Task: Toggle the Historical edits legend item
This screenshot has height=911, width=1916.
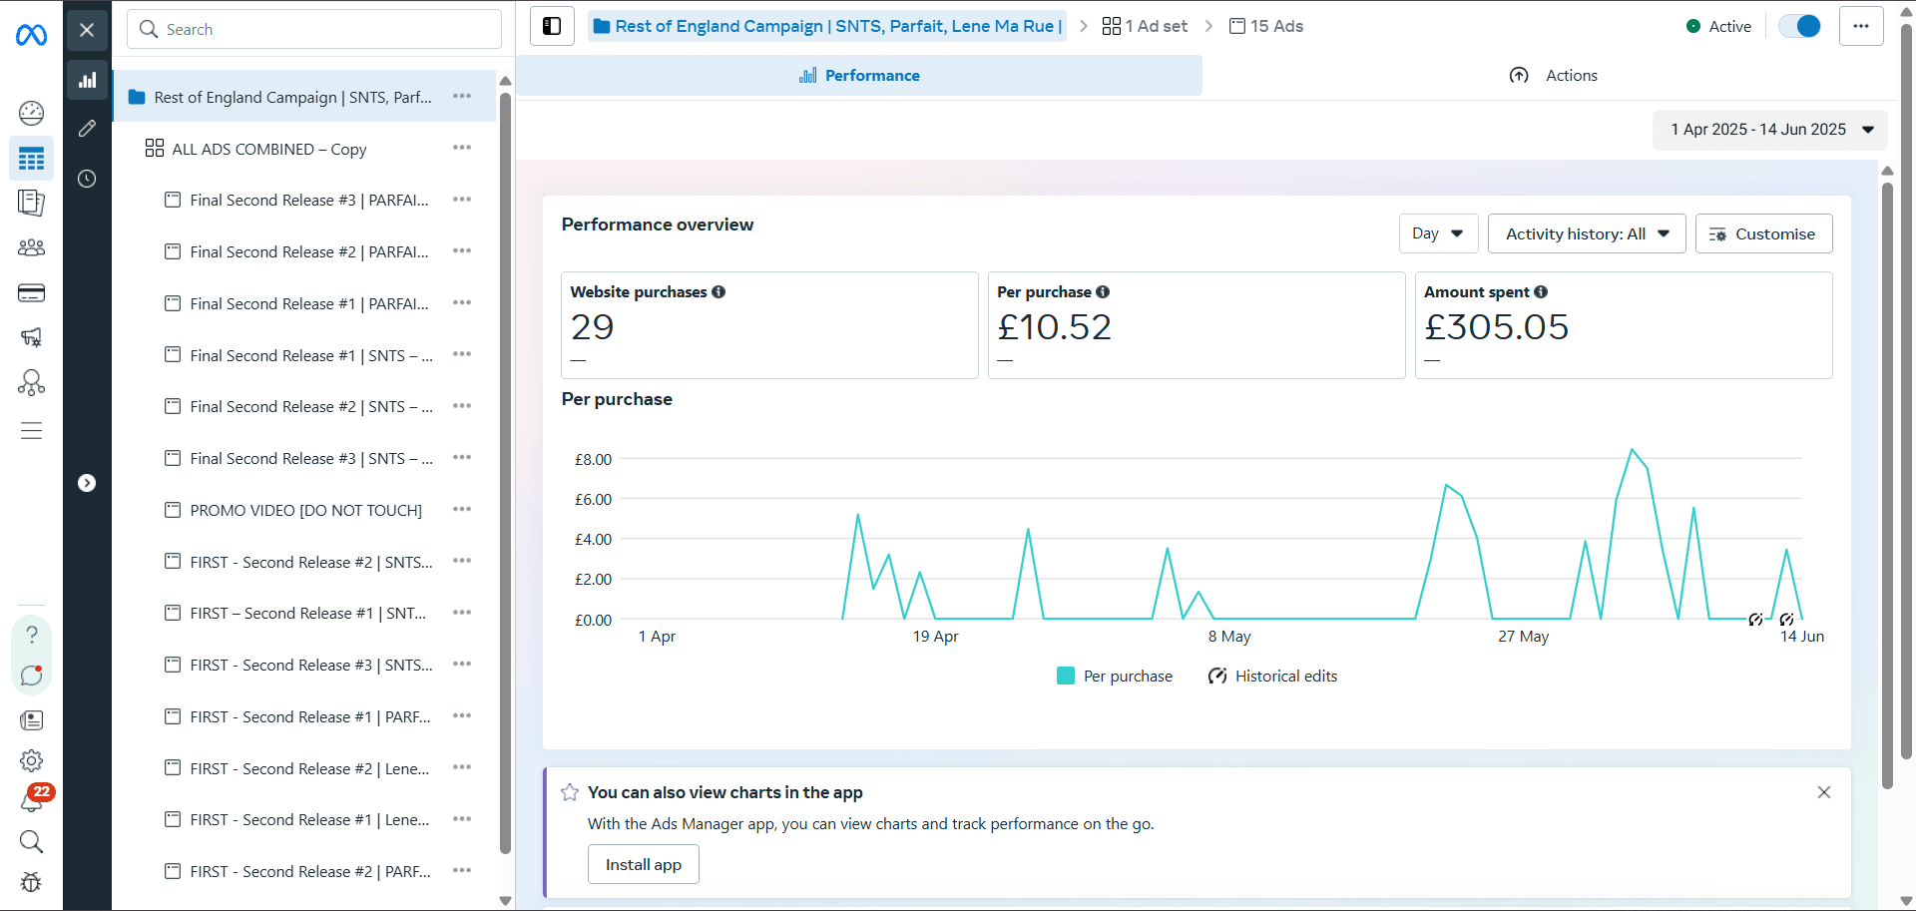Action: point(1272,677)
